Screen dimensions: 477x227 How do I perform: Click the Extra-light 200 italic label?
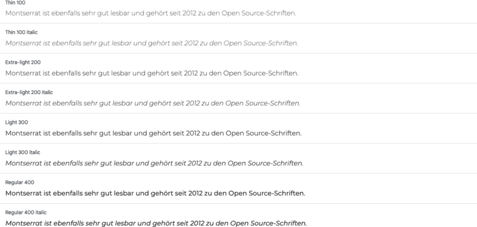point(29,92)
